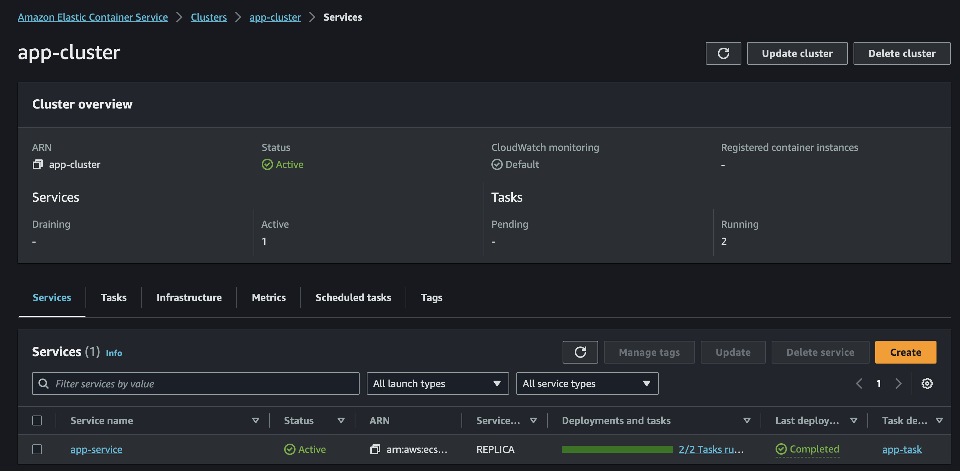
Task: Go to previous page of services
Action: (x=859, y=383)
